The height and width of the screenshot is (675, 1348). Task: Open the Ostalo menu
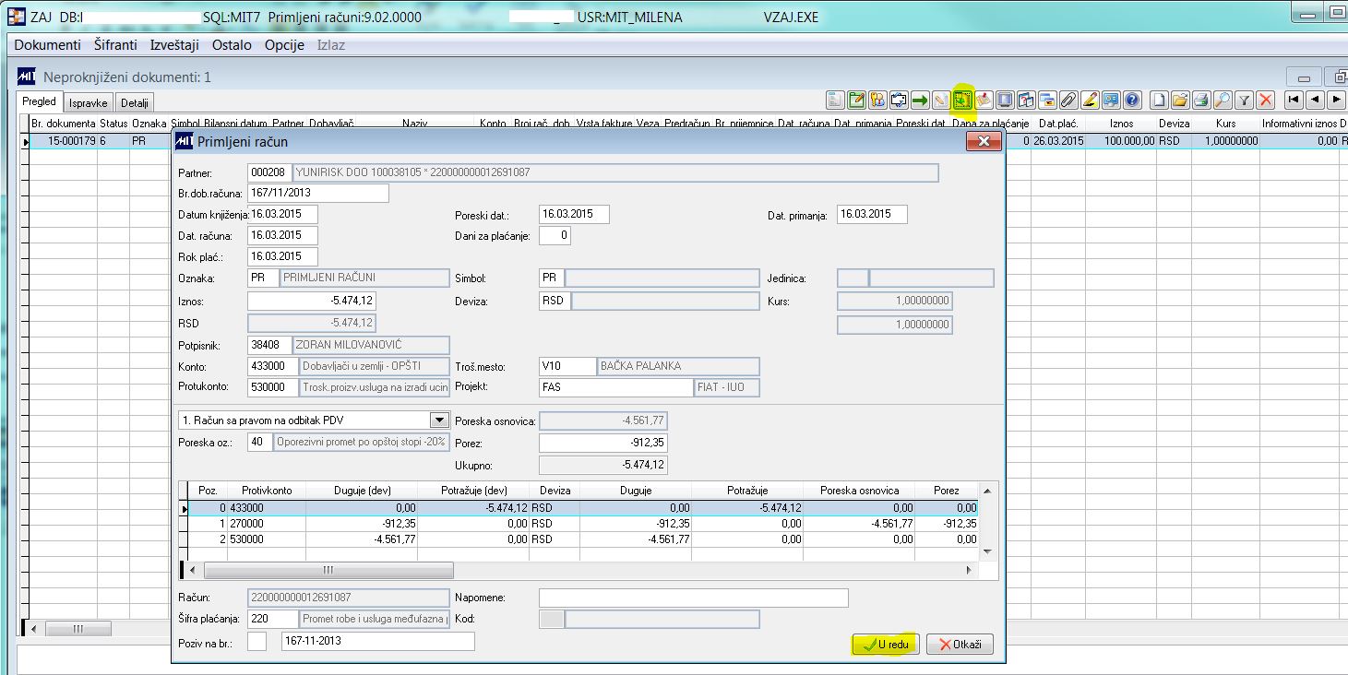(232, 44)
